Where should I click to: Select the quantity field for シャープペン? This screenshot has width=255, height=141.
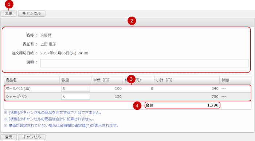(76, 97)
